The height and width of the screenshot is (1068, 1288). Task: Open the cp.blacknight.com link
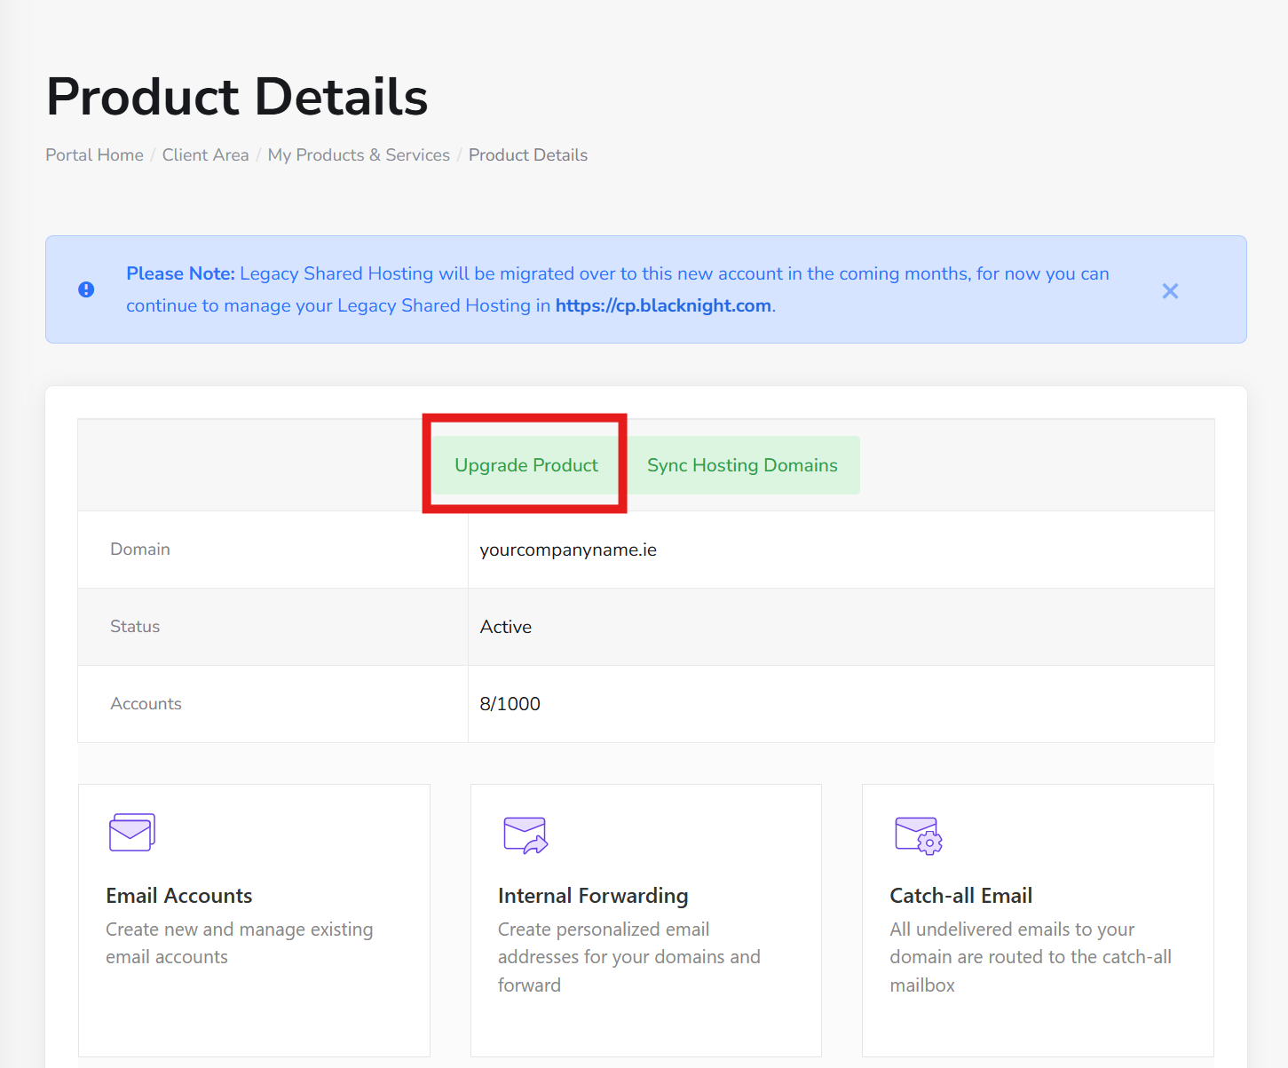click(x=663, y=305)
